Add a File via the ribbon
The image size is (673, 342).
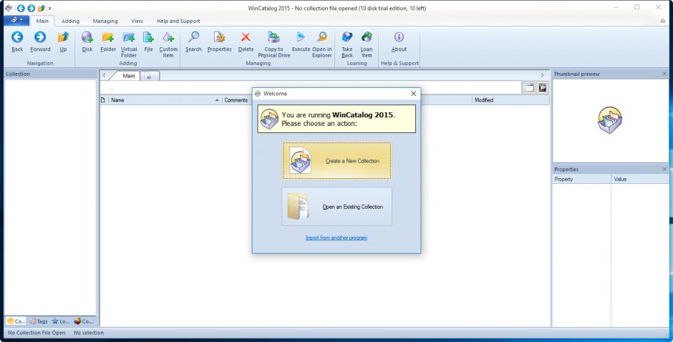point(148,37)
